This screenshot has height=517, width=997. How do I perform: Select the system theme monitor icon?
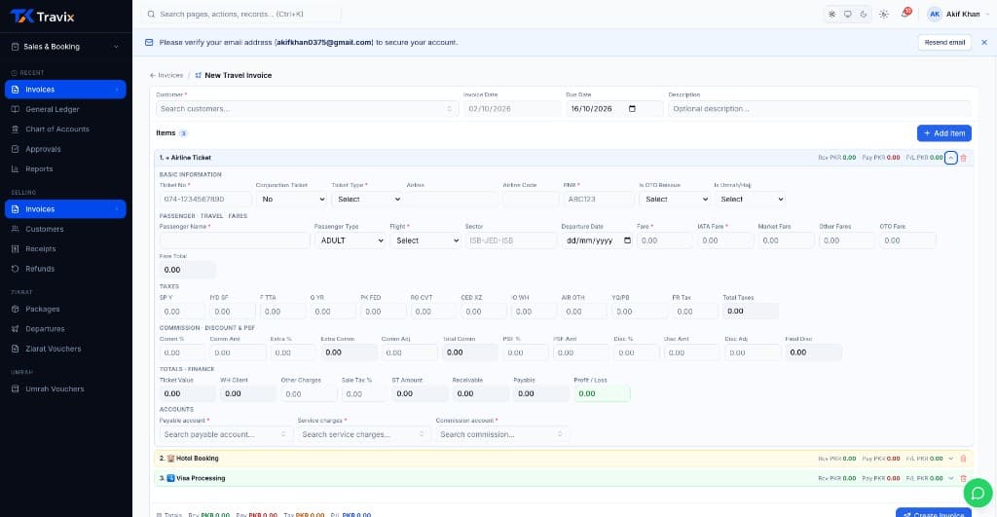(x=848, y=14)
